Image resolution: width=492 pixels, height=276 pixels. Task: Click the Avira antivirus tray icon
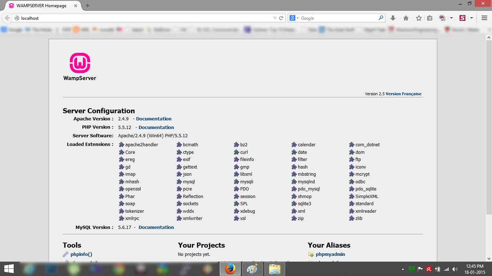coord(429,269)
